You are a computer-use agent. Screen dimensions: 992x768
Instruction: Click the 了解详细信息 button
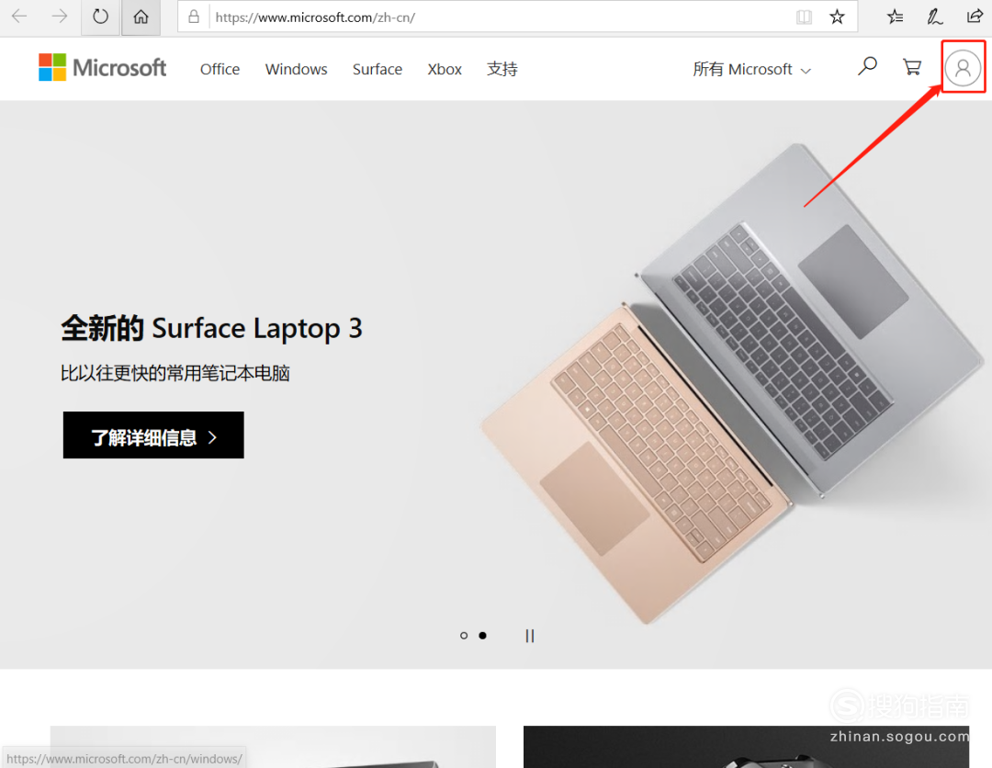point(153,435)
